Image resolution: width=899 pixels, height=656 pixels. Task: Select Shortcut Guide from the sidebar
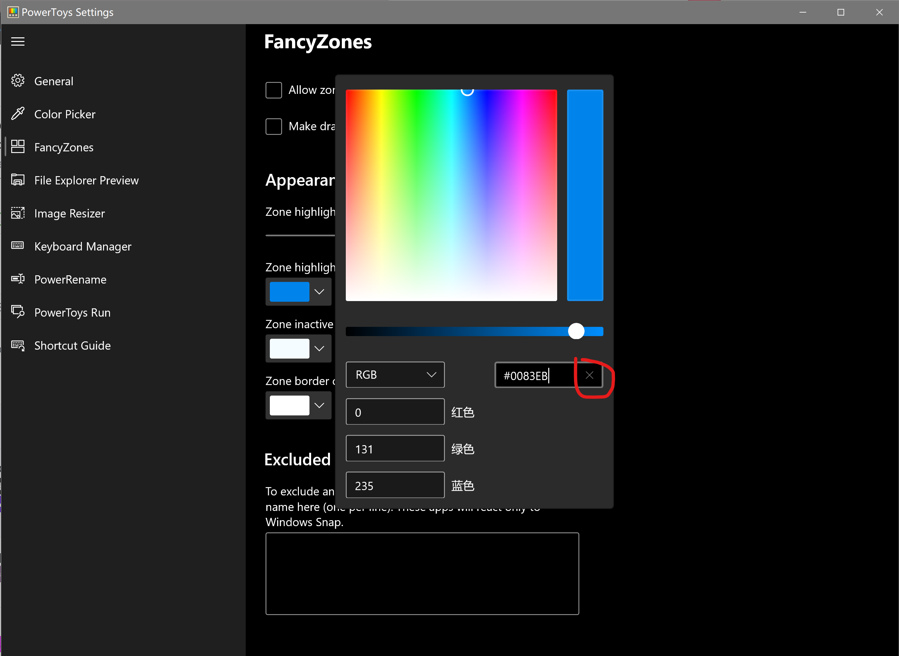tap(72, 345)
